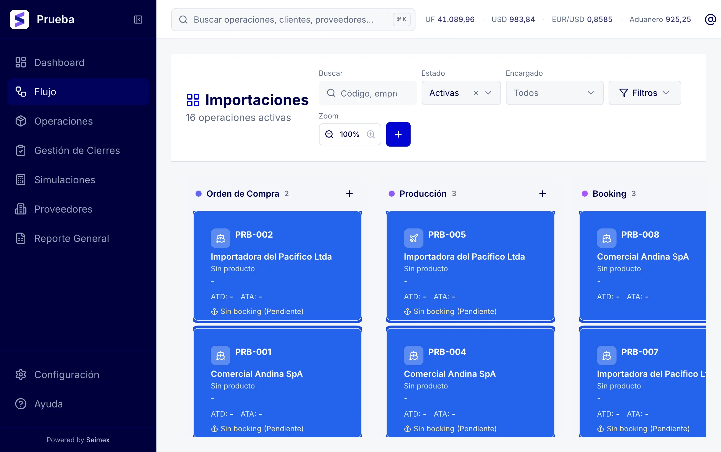Open card PRB-002 title

pyautogui.click(x=254, y=235)
